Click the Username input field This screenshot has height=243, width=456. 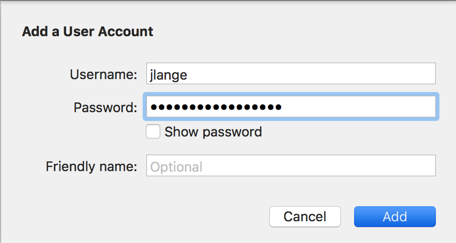(x=291, y=74)
